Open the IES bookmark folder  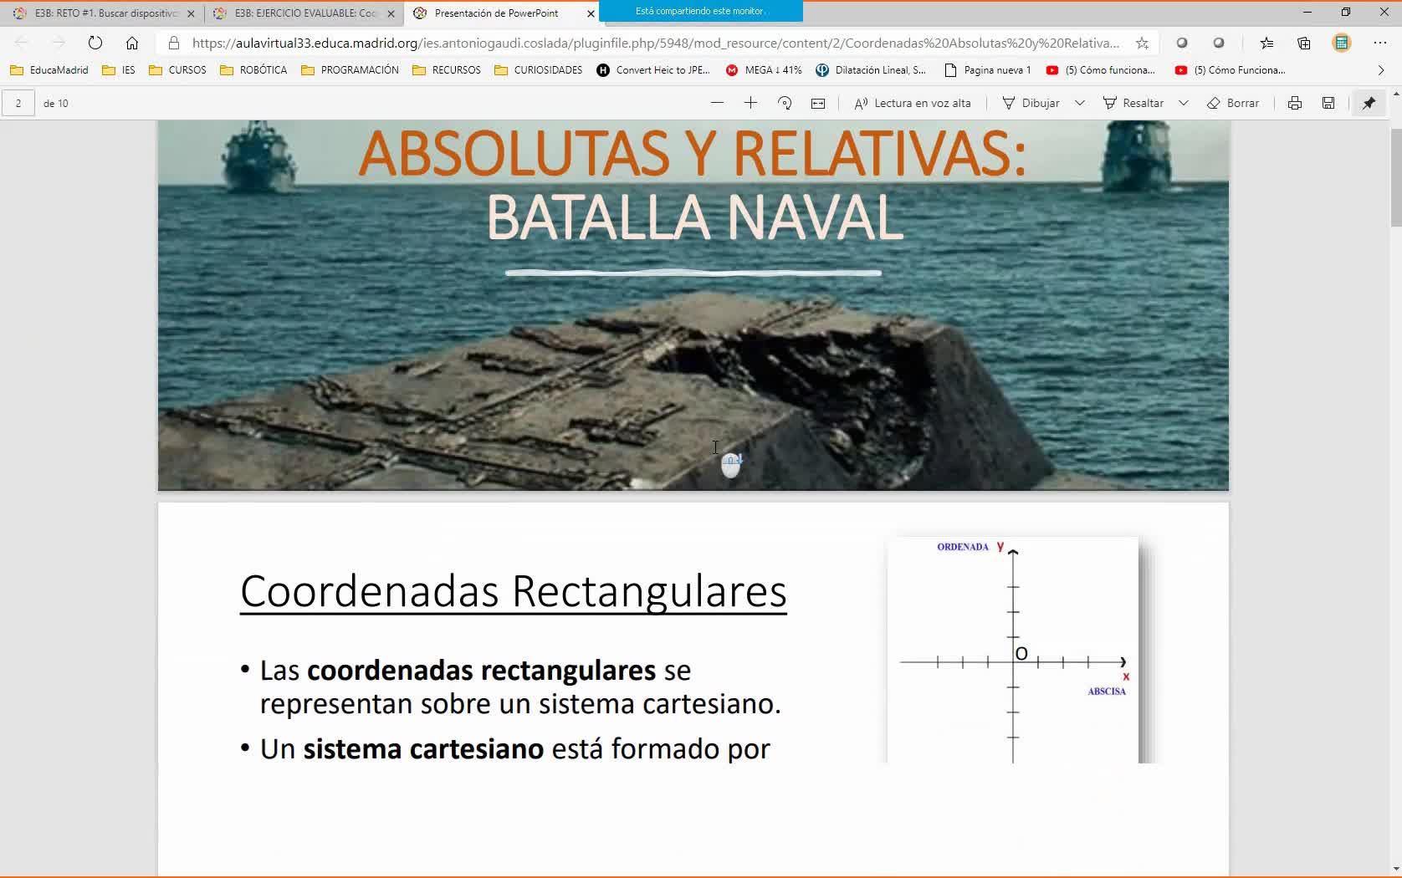click(118, 70)
